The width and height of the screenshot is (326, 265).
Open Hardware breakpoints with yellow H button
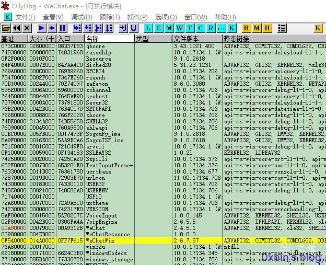pyautogui.click(x=267, y=28)
